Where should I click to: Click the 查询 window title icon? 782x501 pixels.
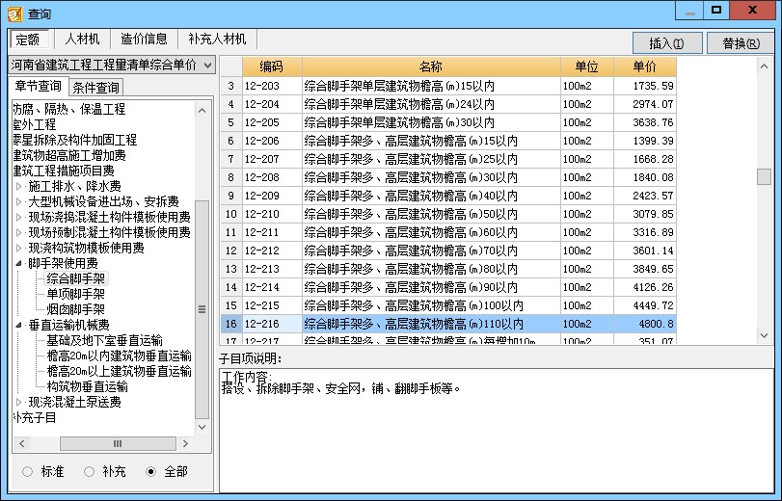pos(14,13)
